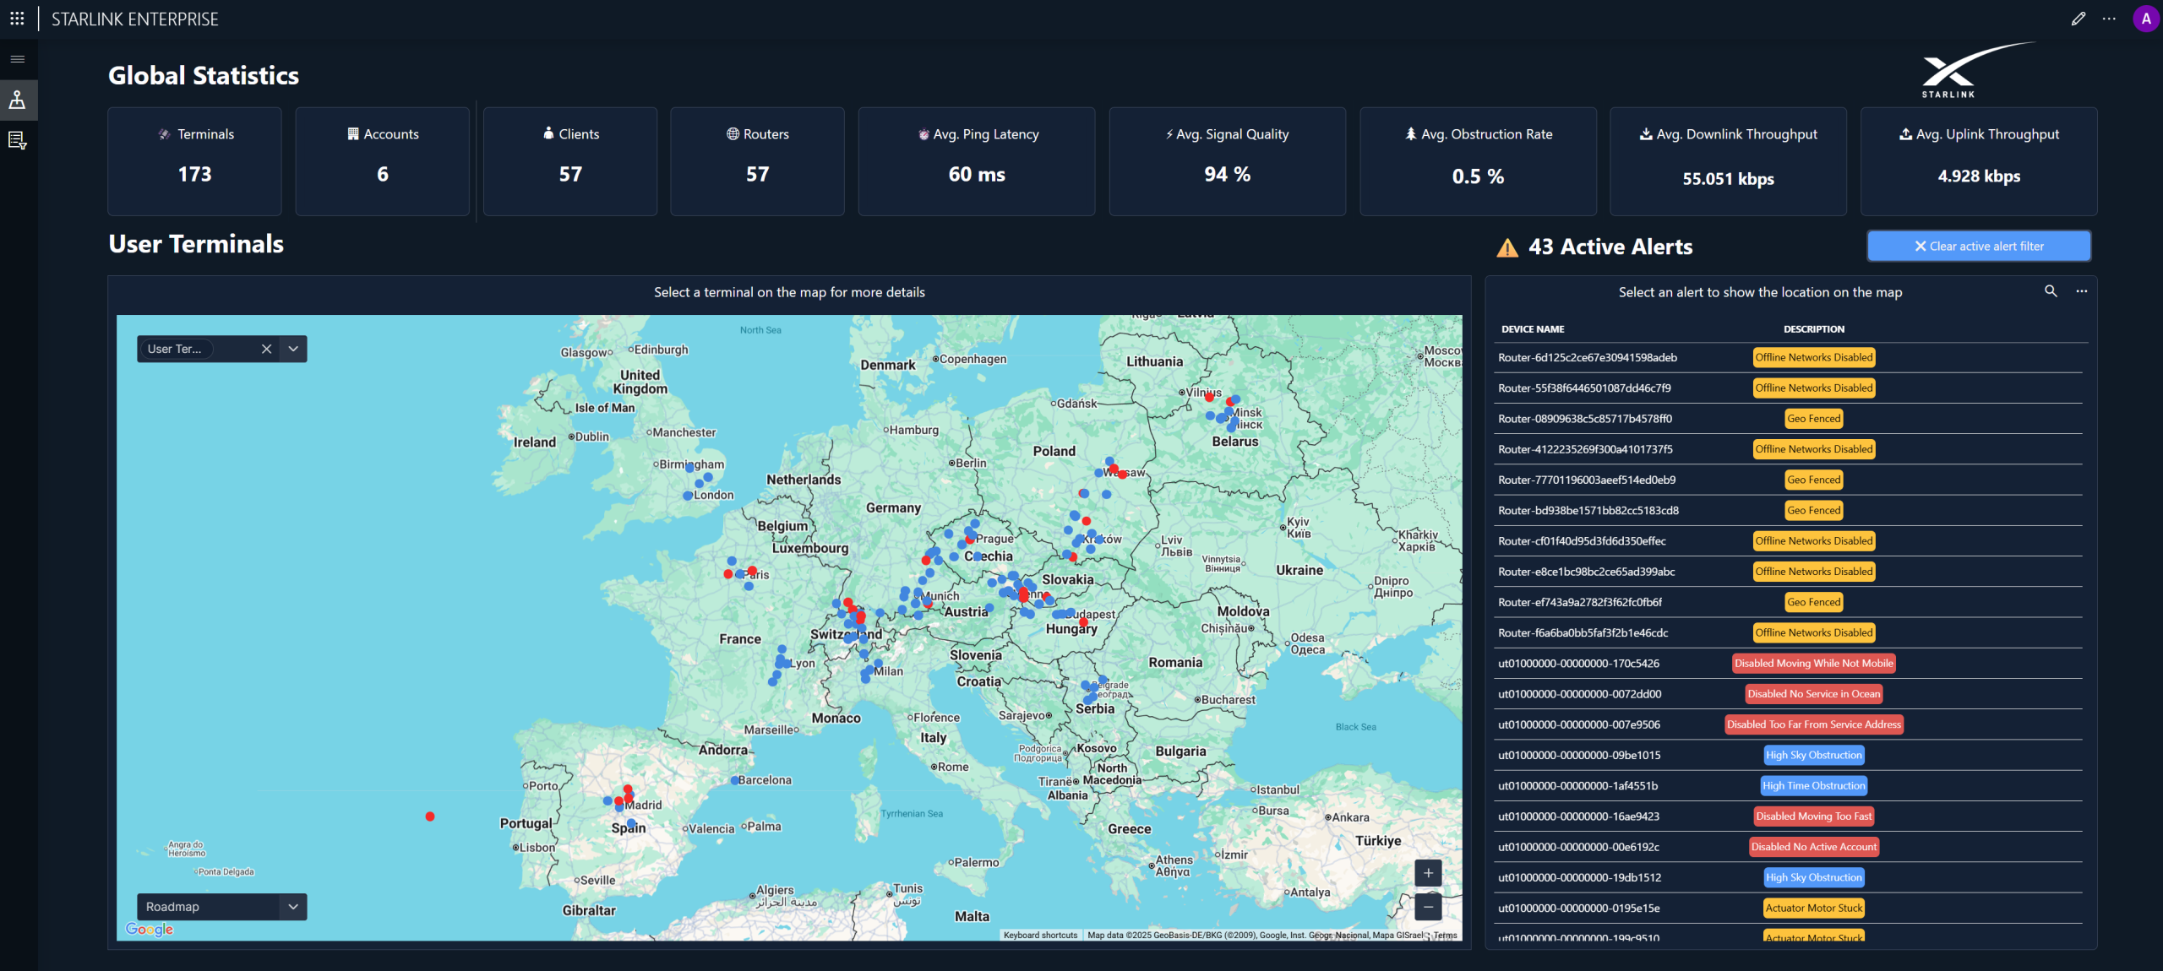Zoom in on the map
This screenshot has height=971, width=2163.
click(1428, 873)
